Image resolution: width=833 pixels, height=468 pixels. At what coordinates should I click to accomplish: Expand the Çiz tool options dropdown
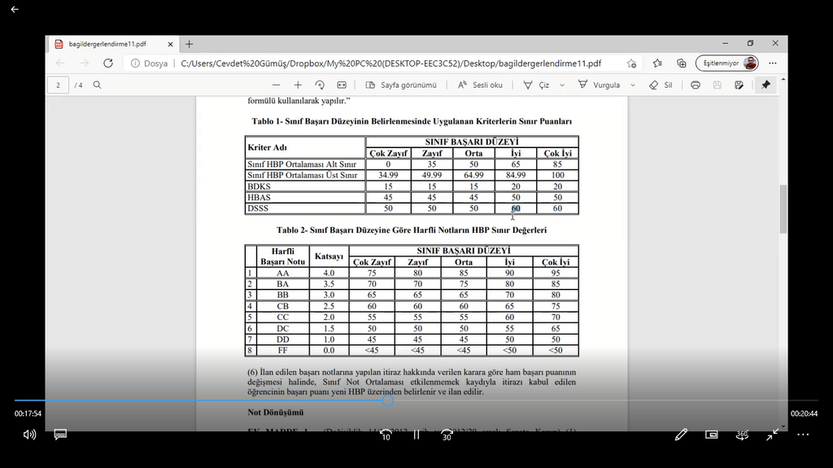coord(562,85)
